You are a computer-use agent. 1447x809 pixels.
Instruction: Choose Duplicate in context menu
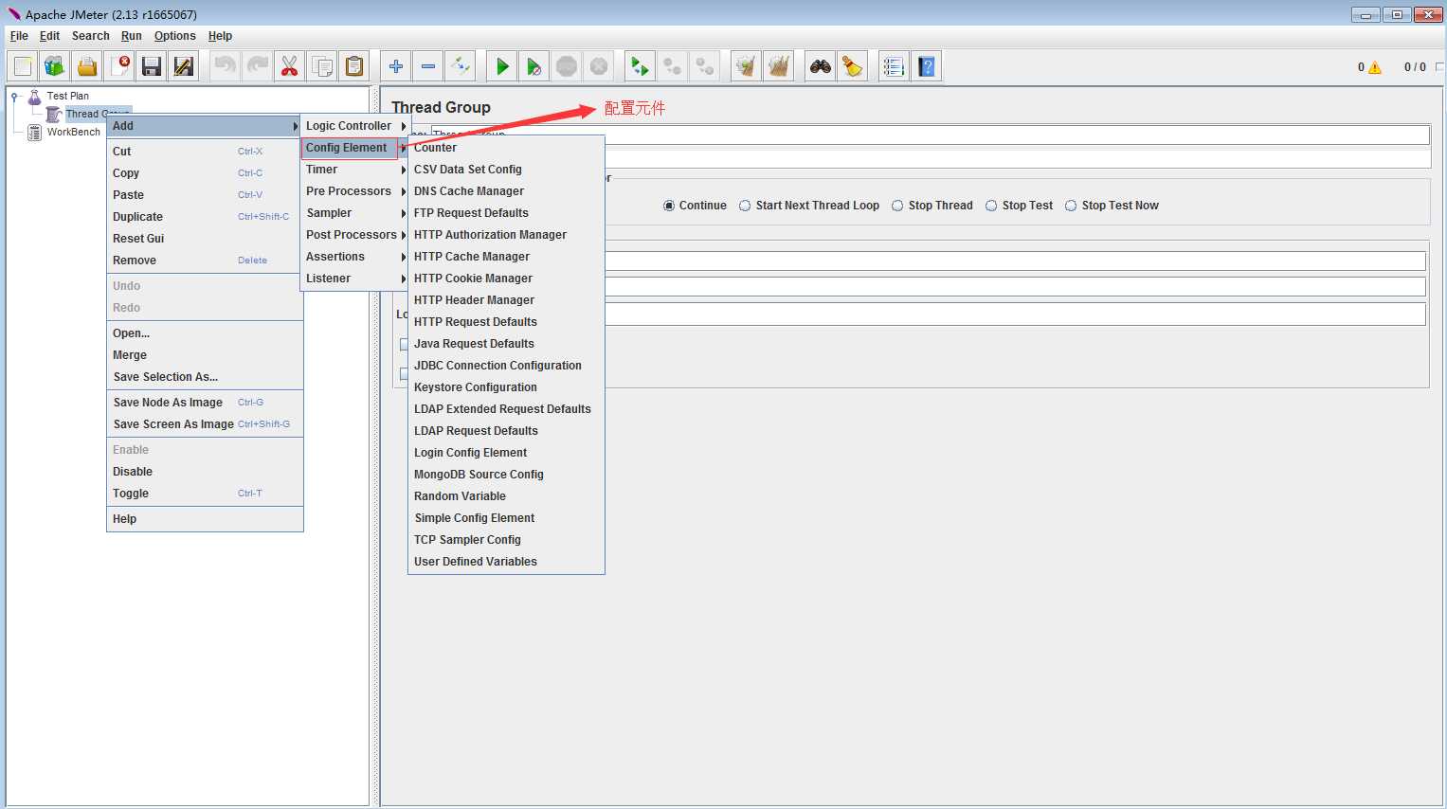tap(205, 217)
